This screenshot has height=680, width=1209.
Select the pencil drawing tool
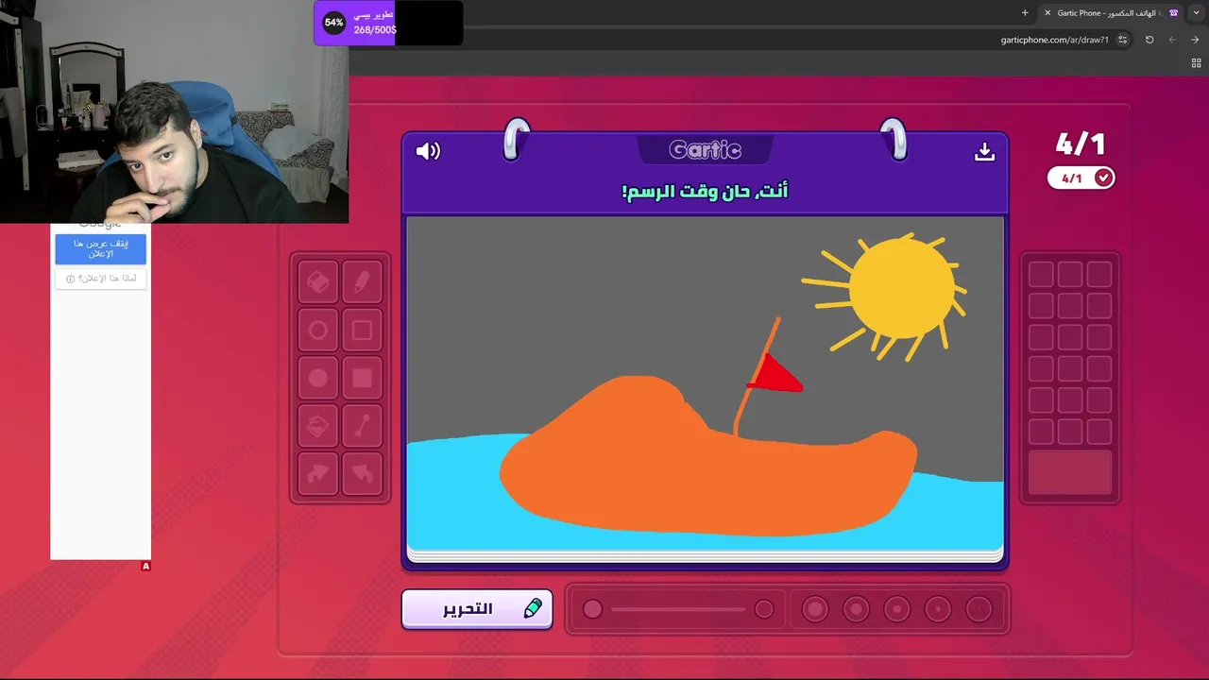pyautogui.click(x=362, y=281)
